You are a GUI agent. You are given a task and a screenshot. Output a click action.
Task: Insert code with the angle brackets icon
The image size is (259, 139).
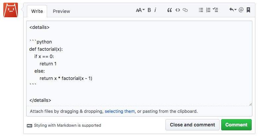tap(178, 10)
